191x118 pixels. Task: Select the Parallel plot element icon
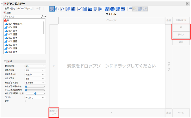(145, 9)
